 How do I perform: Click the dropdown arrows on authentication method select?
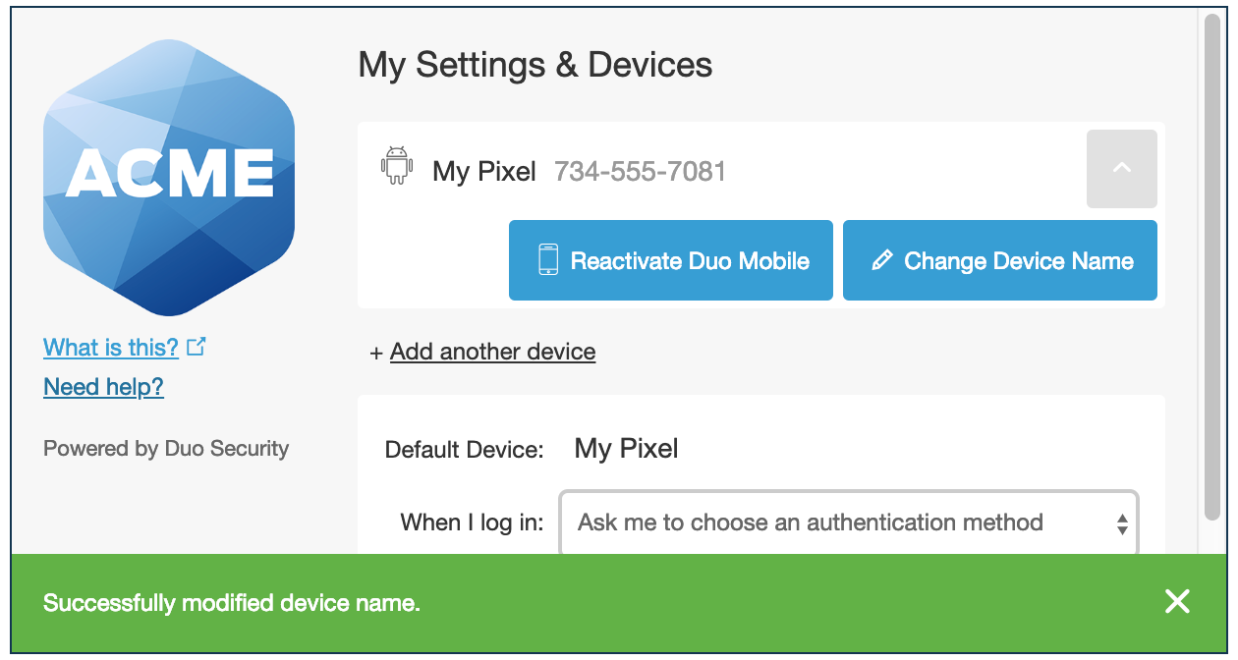click(x=1122, y=523)
